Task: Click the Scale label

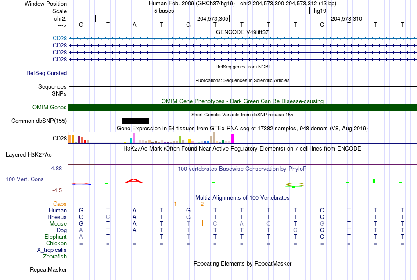Action: [x=59, y=11]
